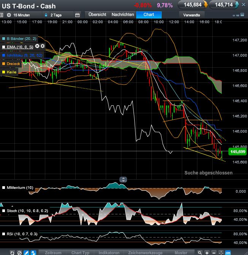The width and height of the screenshot is (248, 255).
Task: Open EMA indicator settings gear
Action: [x=43, y=46]
